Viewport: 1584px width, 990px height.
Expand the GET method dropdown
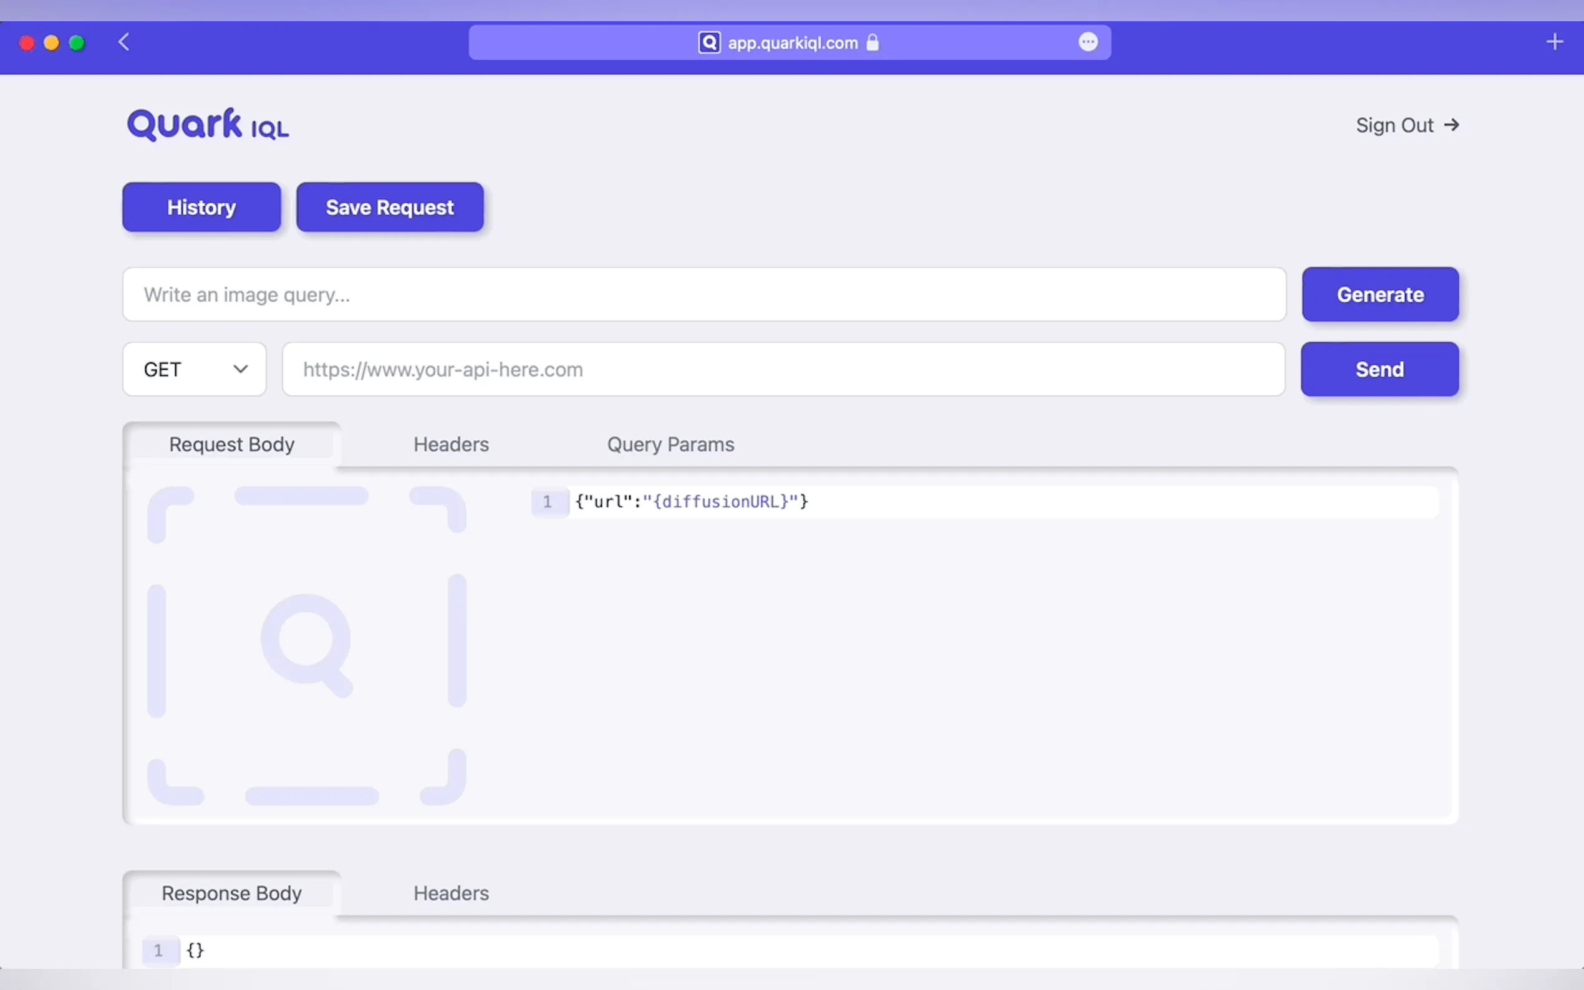pos(194,369)
